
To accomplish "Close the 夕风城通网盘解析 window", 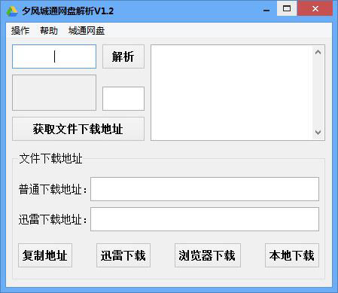I will [x=315, y=8].
